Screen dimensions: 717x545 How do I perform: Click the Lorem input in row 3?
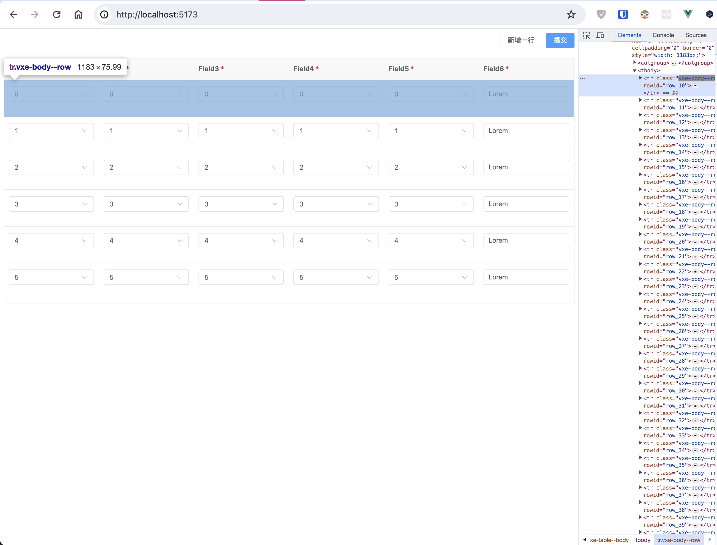(x=526, y=204)
